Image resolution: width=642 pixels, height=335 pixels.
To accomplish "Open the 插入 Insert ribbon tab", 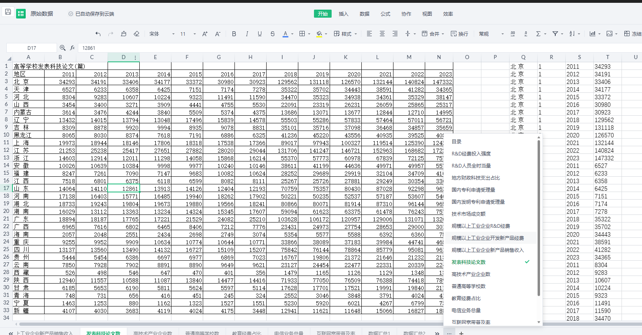I will [344, 14].
